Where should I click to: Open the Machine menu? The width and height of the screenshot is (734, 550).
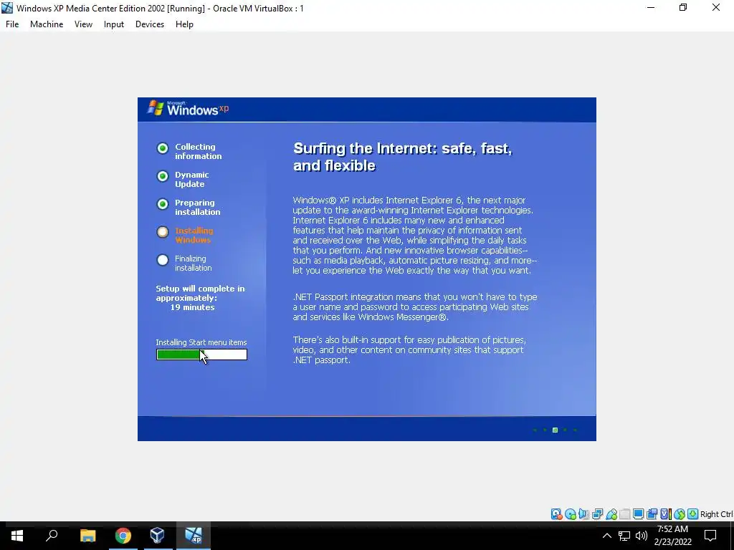47,24
